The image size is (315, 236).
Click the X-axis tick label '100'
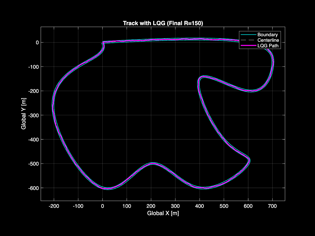pyautogui.click(x=127, y=206)
